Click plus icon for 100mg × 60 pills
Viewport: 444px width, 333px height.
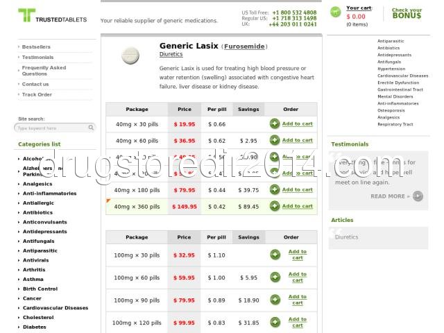click(275, 277)
